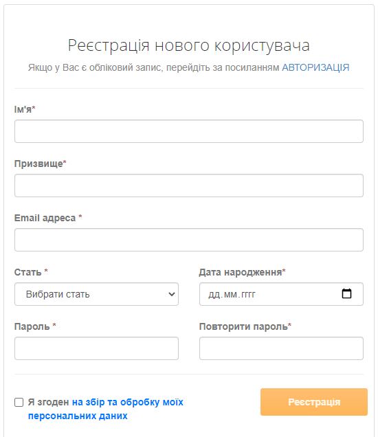Click the Ім'я field label
This screenshot has width=378, height=437.
tap(25, 109)
